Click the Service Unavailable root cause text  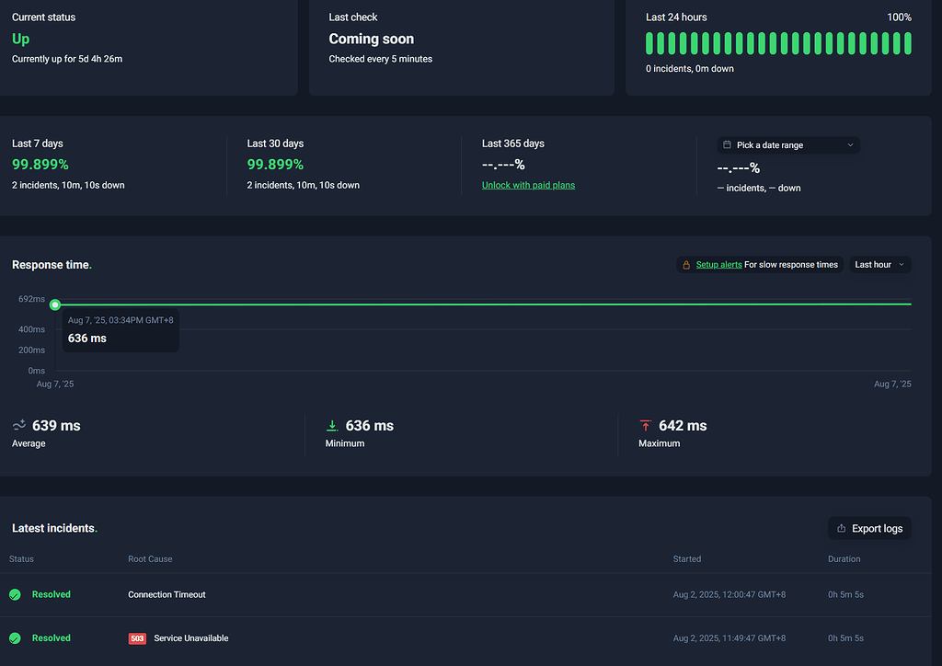[191, 638]
